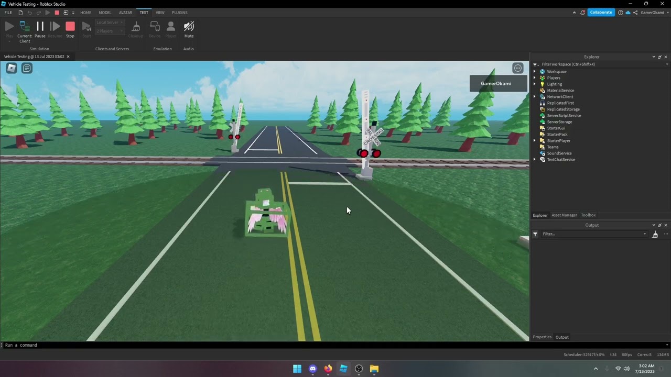671x377 pixels.
Task: Expand the StarterPlayer tree node
Action: tap(535, 140)
